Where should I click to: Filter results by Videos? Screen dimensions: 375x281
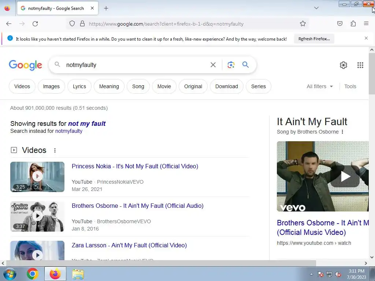coord(22,86)
